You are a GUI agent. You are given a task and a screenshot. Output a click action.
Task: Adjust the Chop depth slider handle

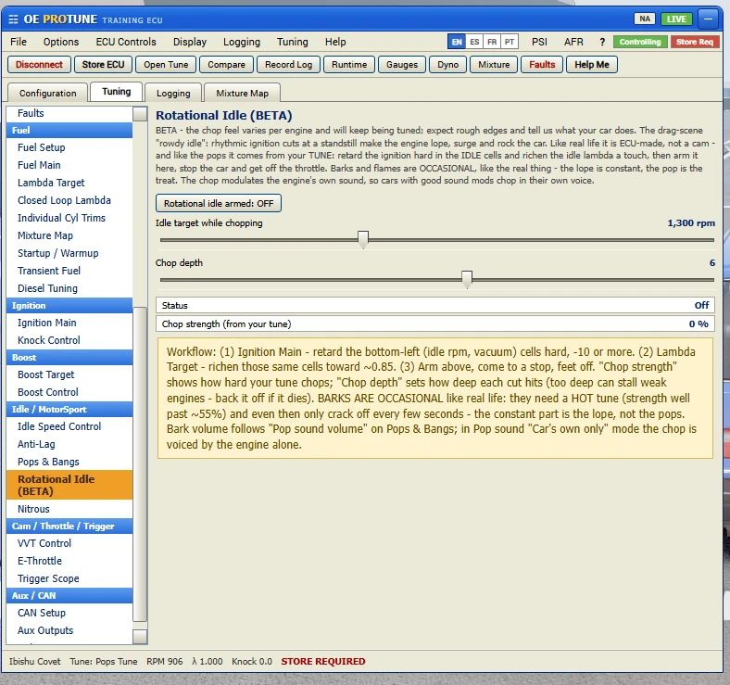click(x=467, y=279)
